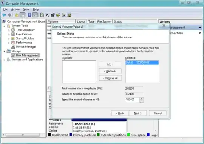Expand the Services and Applications node
This screenshot has height=144, width=204.
4,60
